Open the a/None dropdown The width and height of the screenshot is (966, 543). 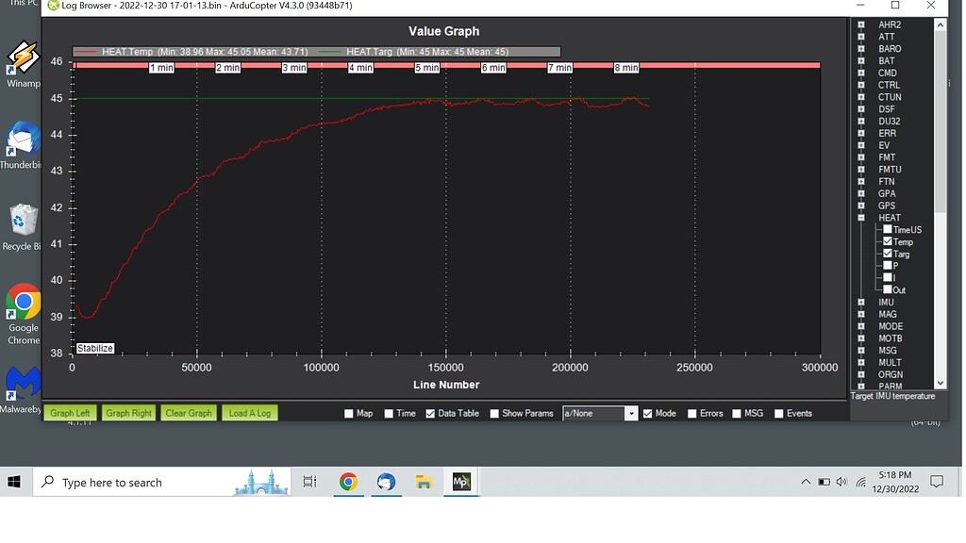pyautogui.click(x=631, y=414)
